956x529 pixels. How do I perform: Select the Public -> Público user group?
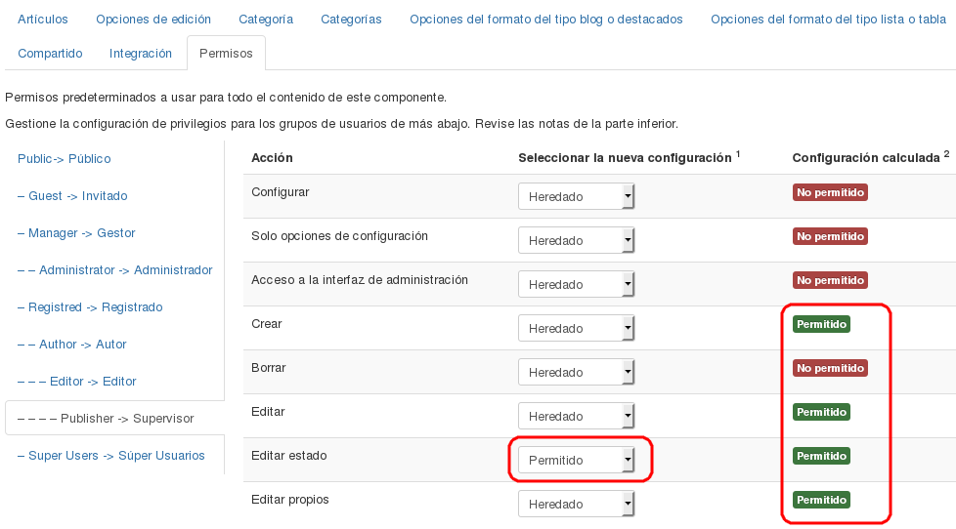[65, 159]
